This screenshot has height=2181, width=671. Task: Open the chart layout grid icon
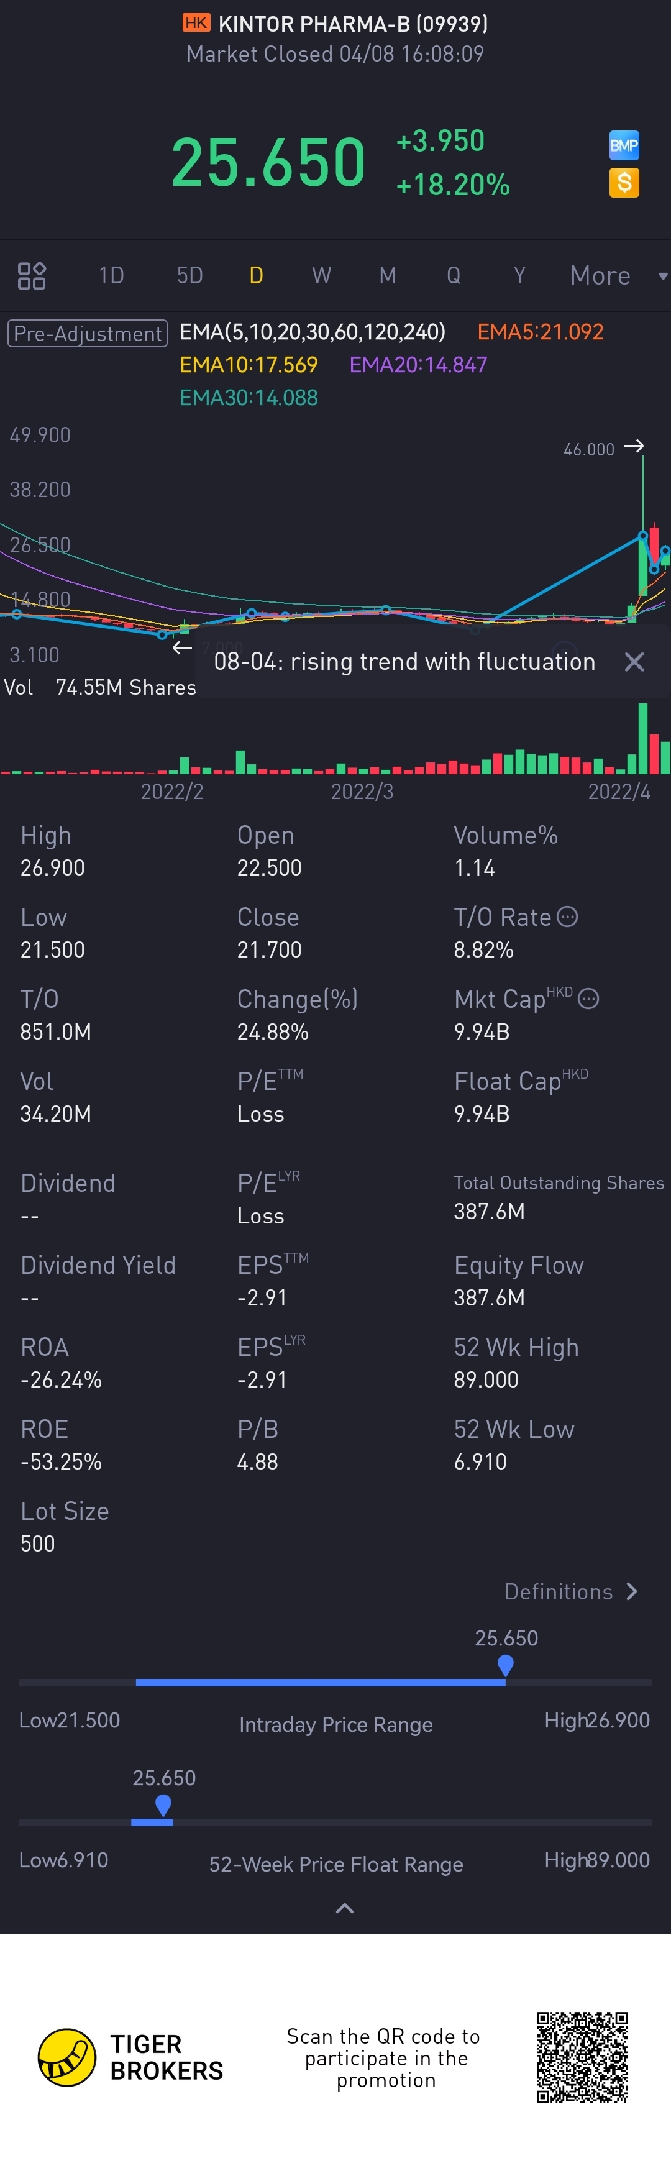point(31,275)
